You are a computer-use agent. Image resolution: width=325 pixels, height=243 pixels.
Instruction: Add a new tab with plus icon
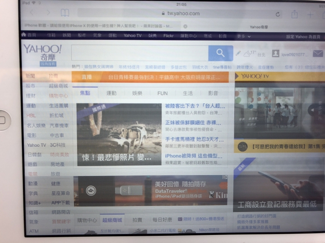click(x=310, y=15)
